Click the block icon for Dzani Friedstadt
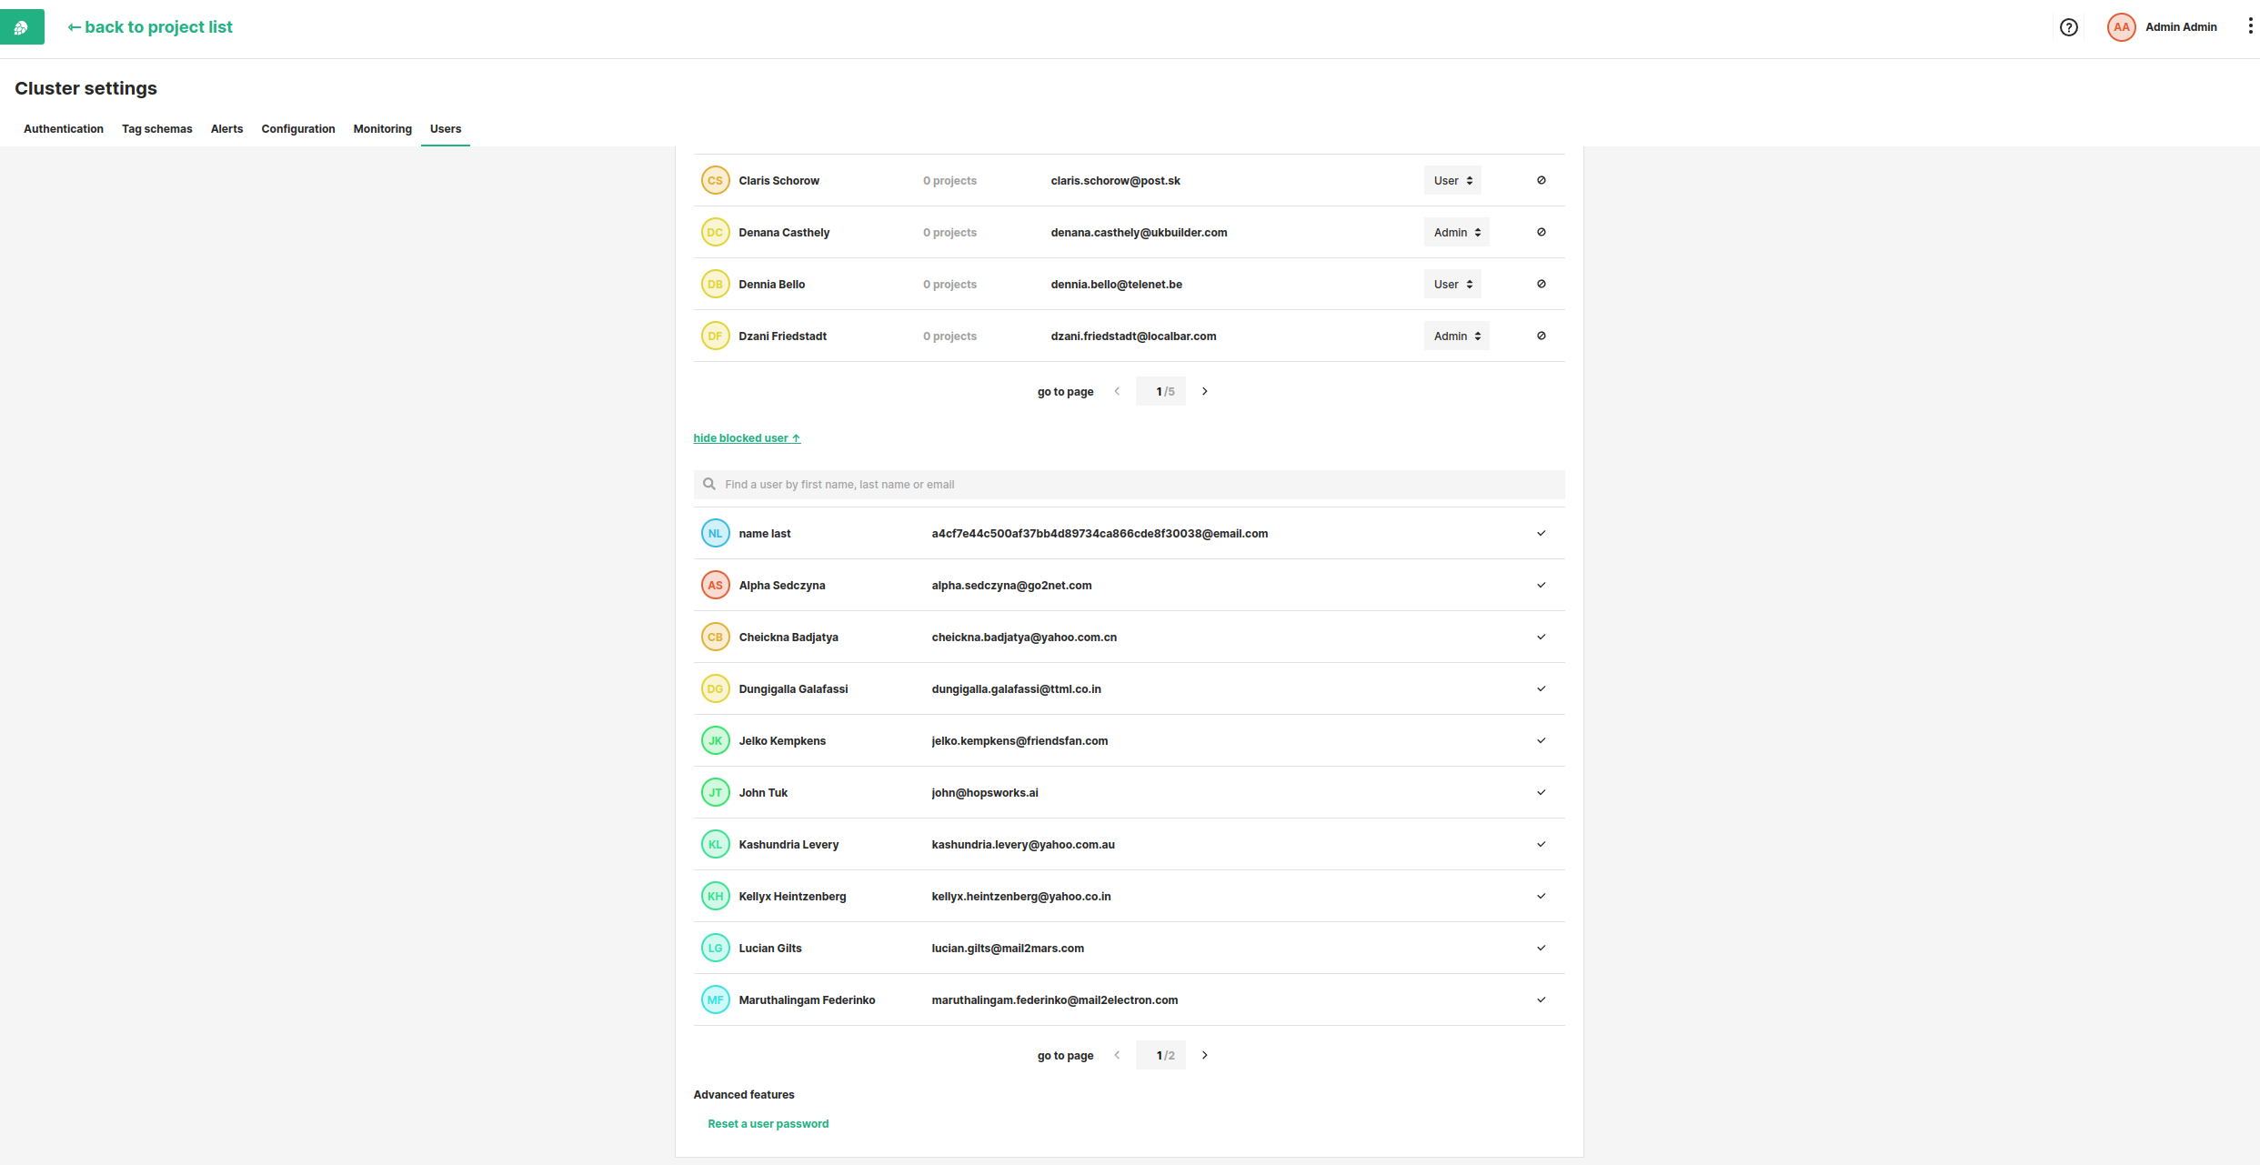The image size is (2260, 1165). click(1541, 336)
